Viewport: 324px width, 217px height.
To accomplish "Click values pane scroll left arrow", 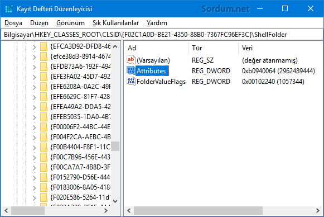I will point(129,211).
